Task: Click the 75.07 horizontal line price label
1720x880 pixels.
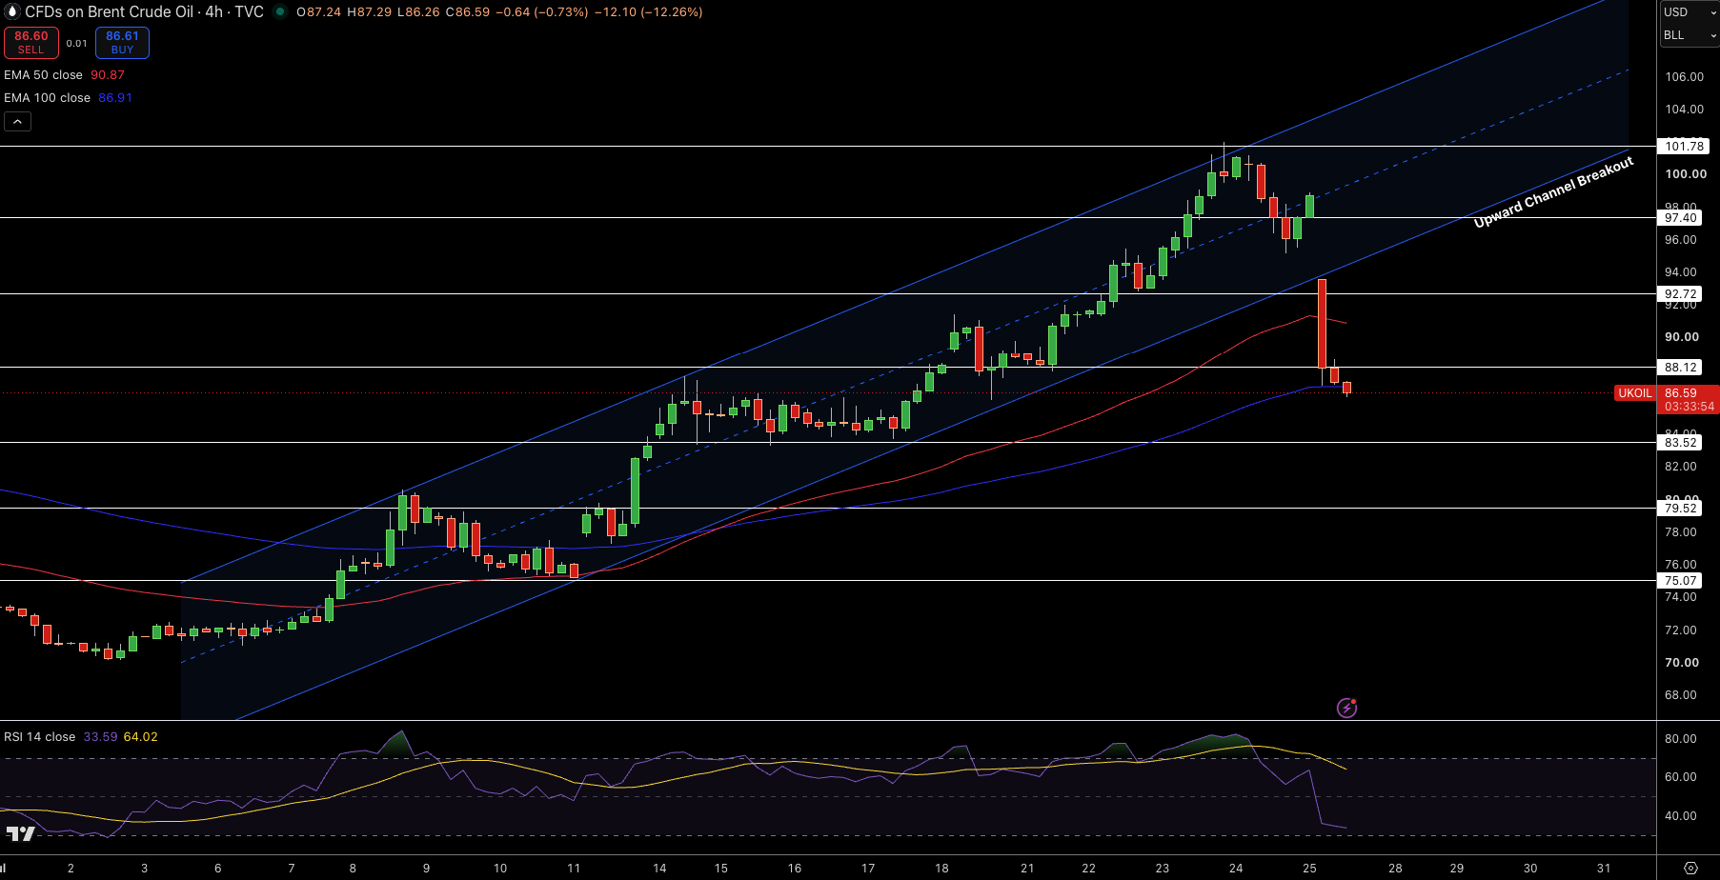Action: click(1681, 581)
